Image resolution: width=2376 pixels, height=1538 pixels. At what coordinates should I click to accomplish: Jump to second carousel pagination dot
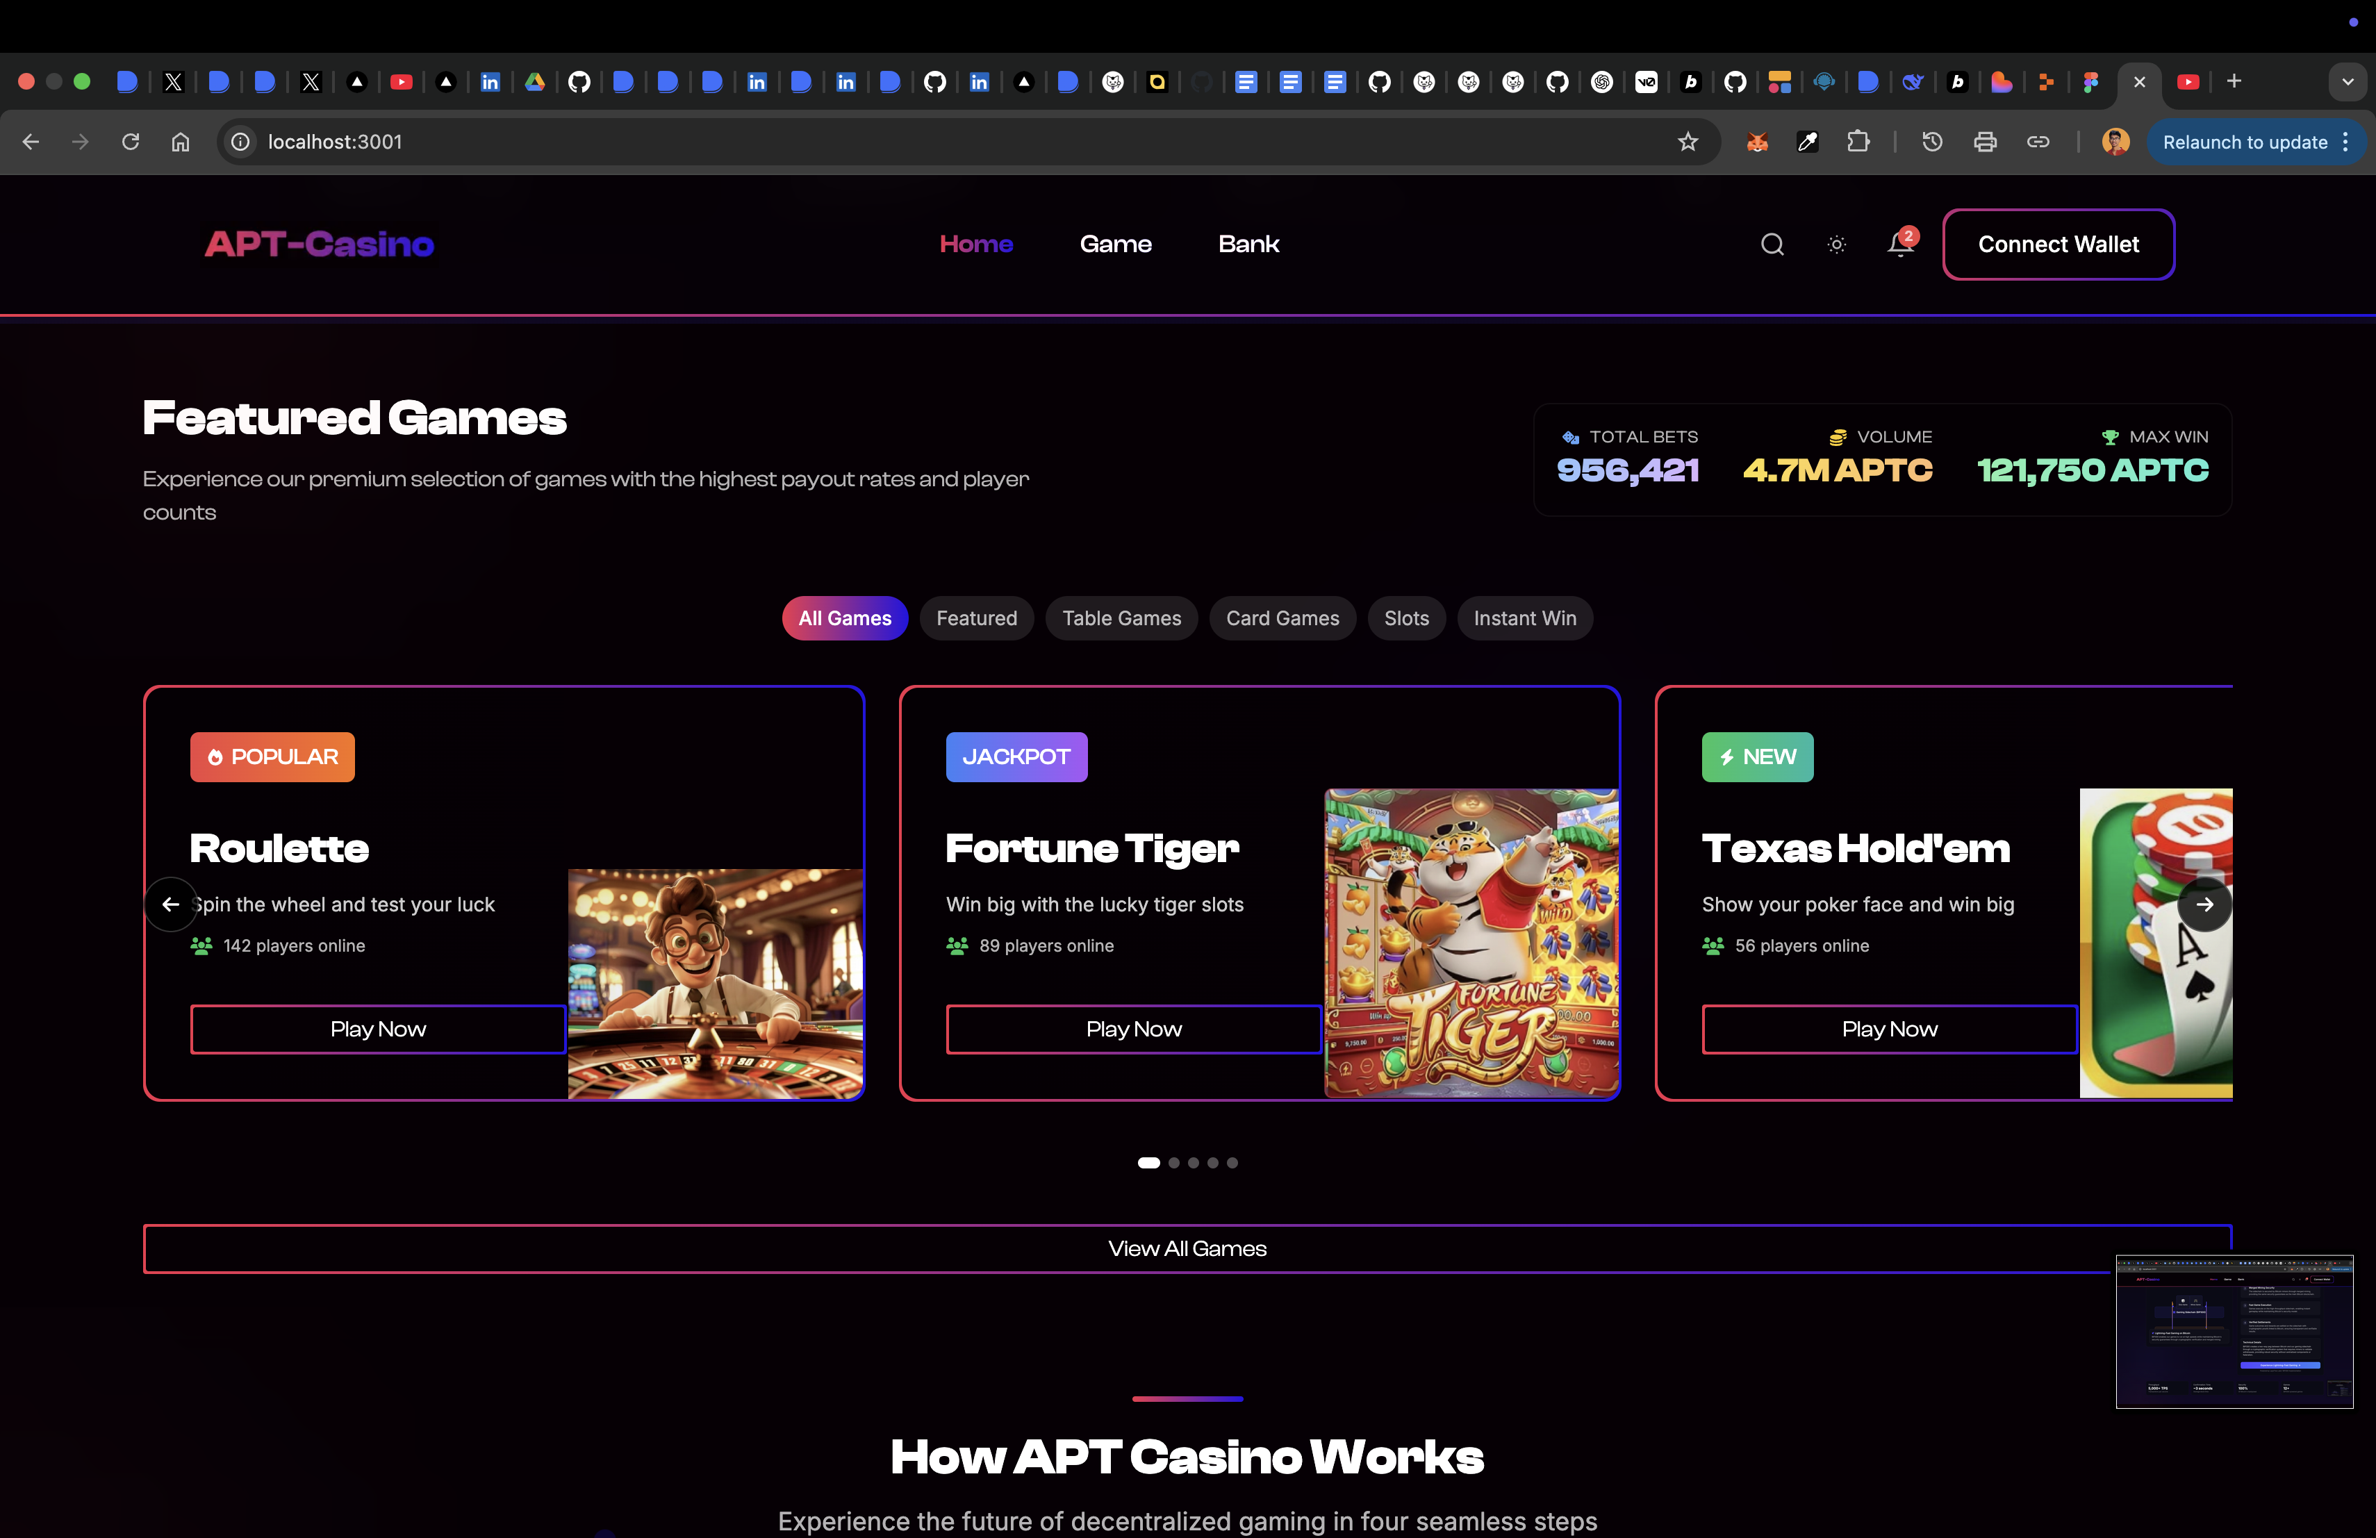pos(1174,1163)
